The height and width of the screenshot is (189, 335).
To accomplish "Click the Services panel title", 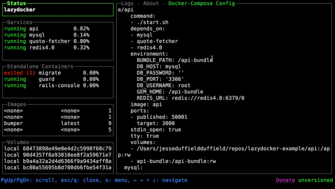I will pyautogui.click(x=20, y=22).
